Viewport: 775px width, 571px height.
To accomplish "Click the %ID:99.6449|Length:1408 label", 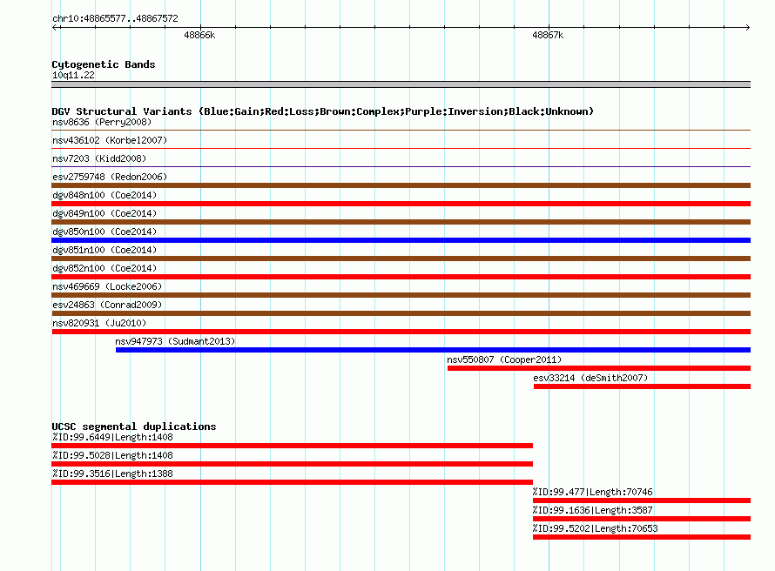I will coord(112,437).
